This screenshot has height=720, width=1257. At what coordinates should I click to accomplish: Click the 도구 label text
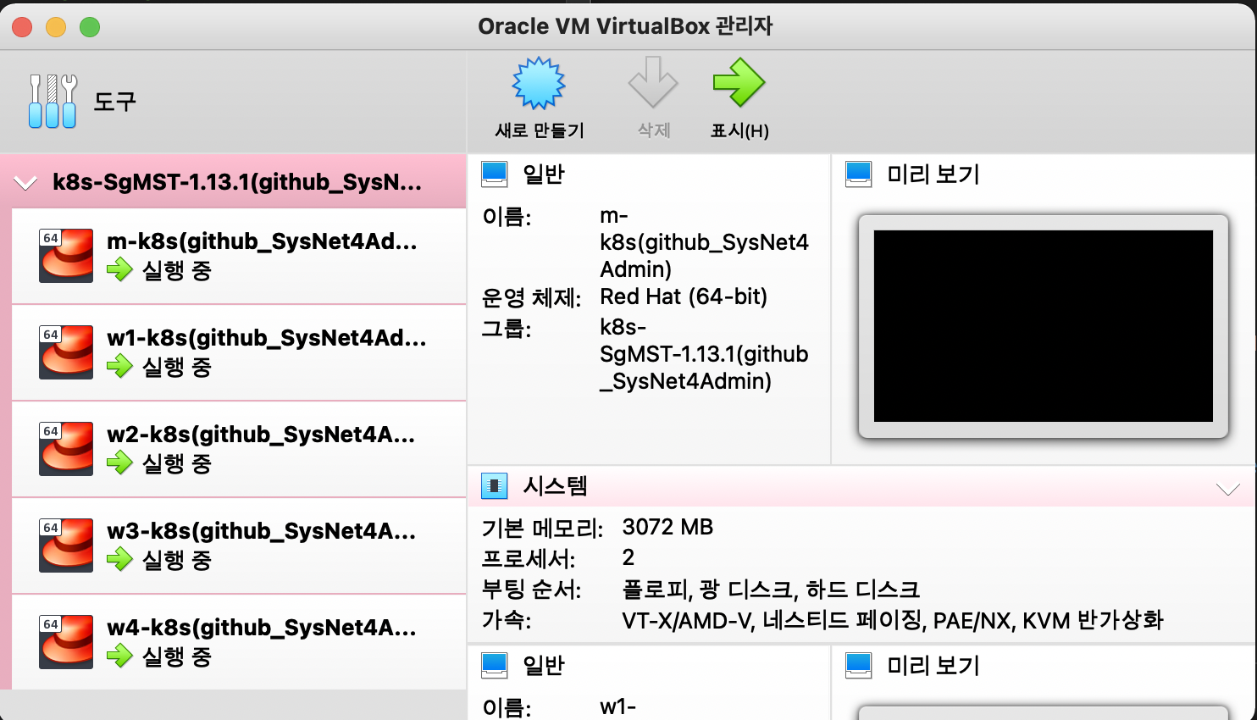coord(114,102)
